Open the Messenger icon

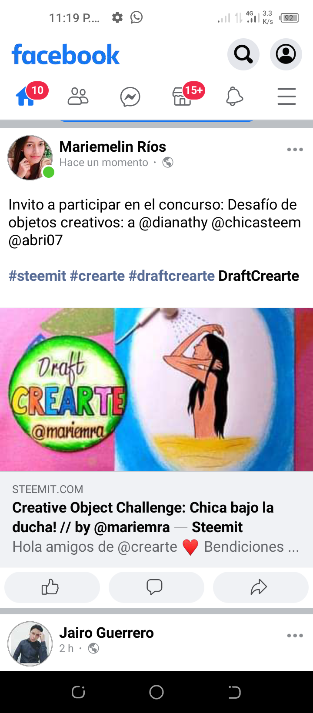click(130, 97)
